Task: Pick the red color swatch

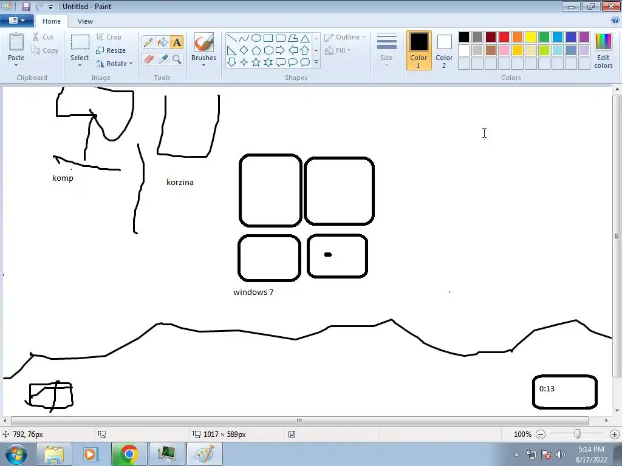Action: pyautogui.click(x=504, y=37)
